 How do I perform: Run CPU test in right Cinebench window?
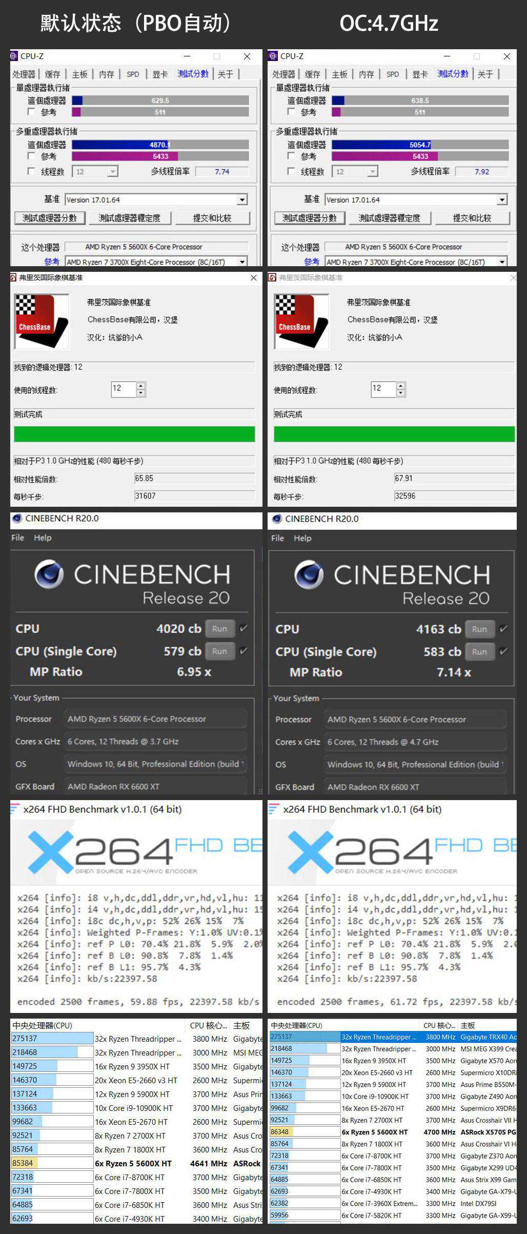pos(479,629)
